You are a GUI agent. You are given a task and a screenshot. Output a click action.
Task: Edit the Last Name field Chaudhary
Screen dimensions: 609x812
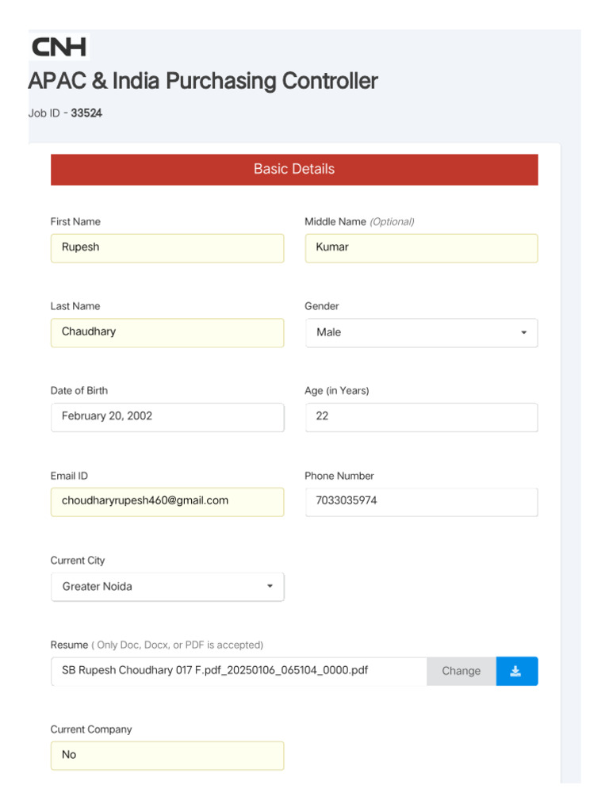[x=167, y=332]
